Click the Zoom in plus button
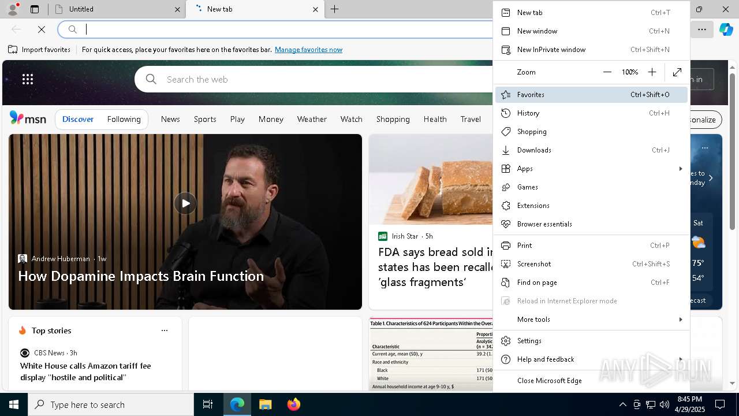This screenshot has width=739, height=416. click(652, 72)
